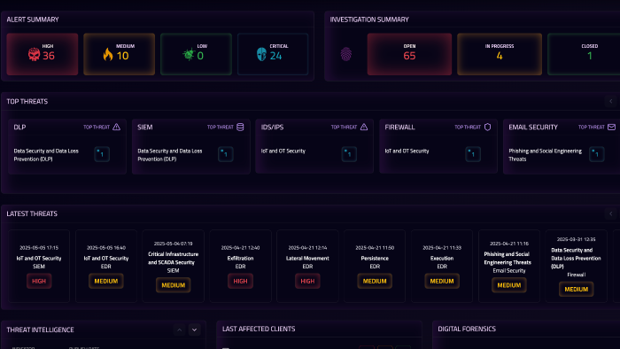Click 'Phishing and Social Engineering Threats' in Email Security card
This screenshot has height=349, width=620.
[545, 155]
